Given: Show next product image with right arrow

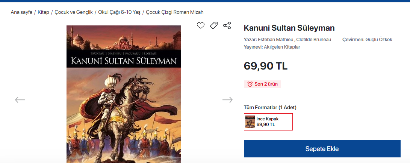Looking at the screenshot, I should pos(227,100).
